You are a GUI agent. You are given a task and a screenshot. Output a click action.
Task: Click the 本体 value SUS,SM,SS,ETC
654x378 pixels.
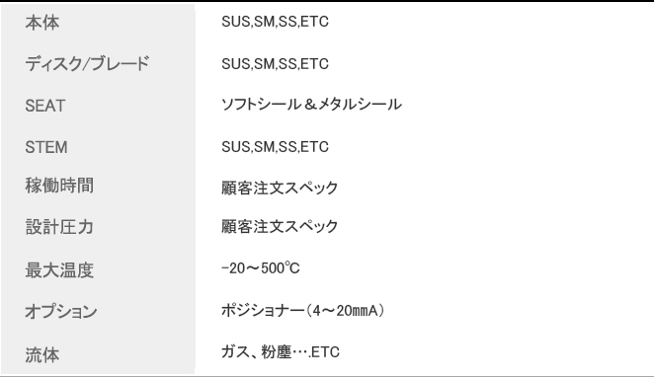(x=275, y=22)
